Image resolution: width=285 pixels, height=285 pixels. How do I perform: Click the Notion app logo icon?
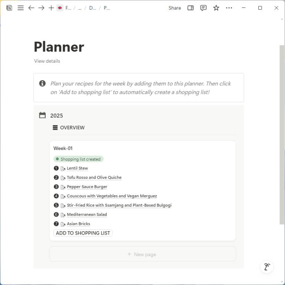[x=9, y=8]
